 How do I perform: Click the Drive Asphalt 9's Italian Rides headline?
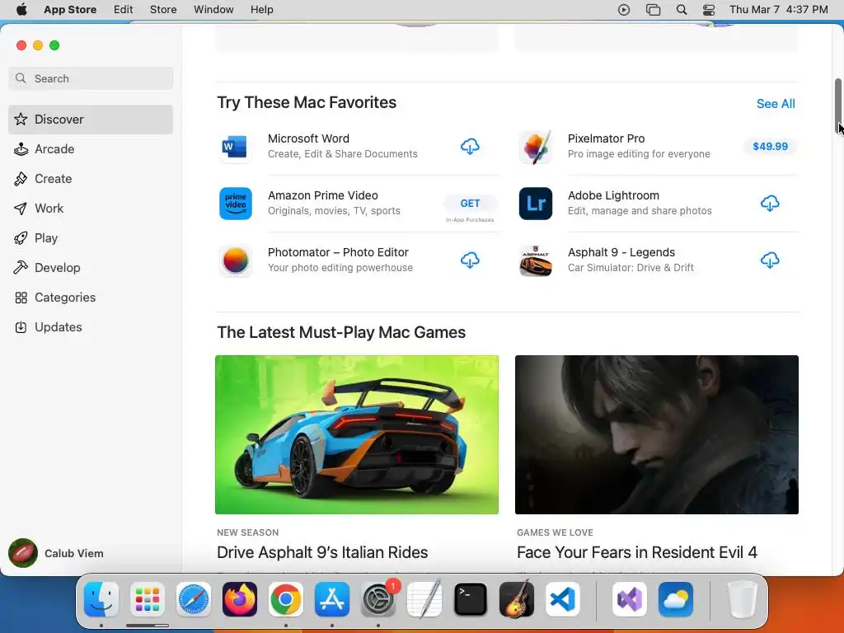pyautogui.click(x=322, y=552)
